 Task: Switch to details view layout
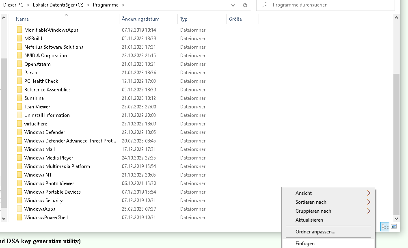(384, 226)
